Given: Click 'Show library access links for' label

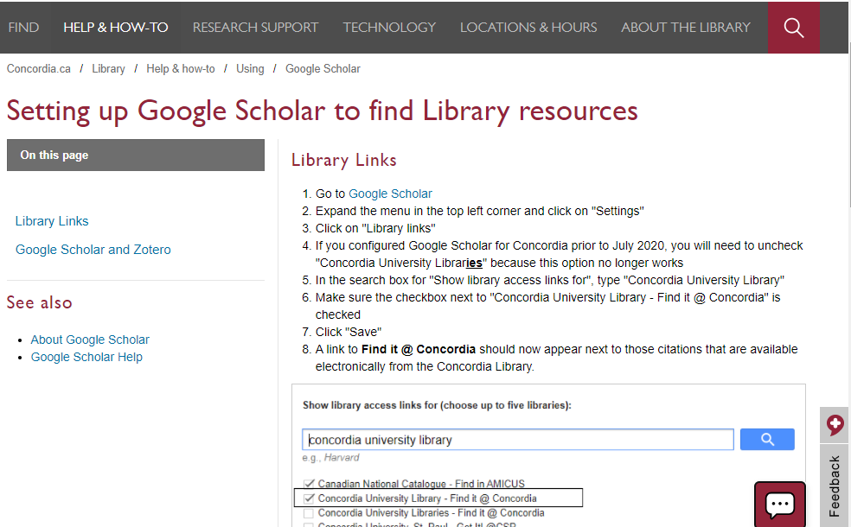Looking at the screenshot, I should click(x=437, y=405).
